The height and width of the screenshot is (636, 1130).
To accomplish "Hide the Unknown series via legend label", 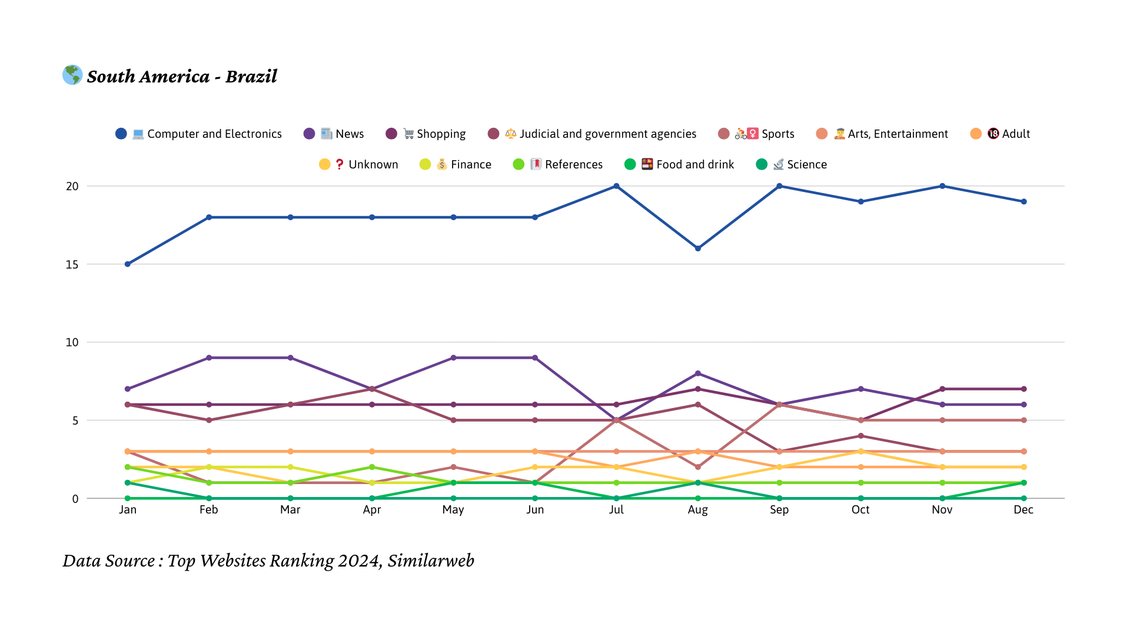I will (373, 165).
